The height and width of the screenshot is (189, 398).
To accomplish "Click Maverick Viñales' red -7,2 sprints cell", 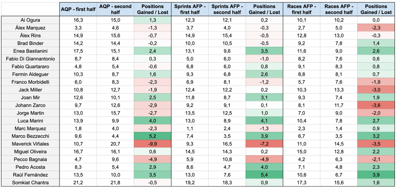I will click(x=265, y=143).
